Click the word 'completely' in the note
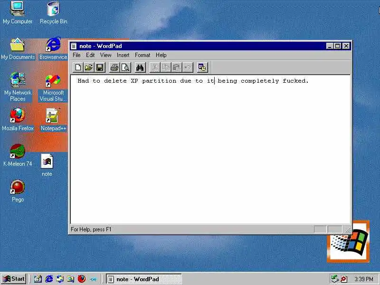 click(260, 81)
